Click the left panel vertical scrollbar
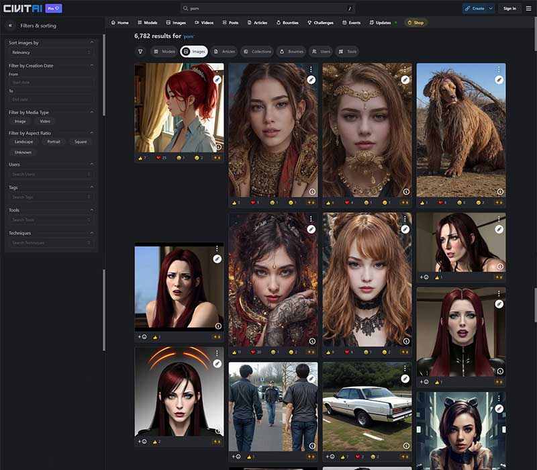 point(104,75)
